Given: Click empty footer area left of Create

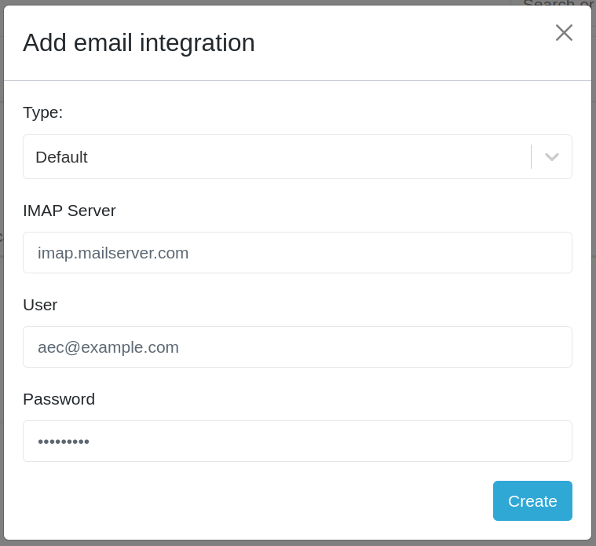Looking at the screenshot, I should [251, 501].
